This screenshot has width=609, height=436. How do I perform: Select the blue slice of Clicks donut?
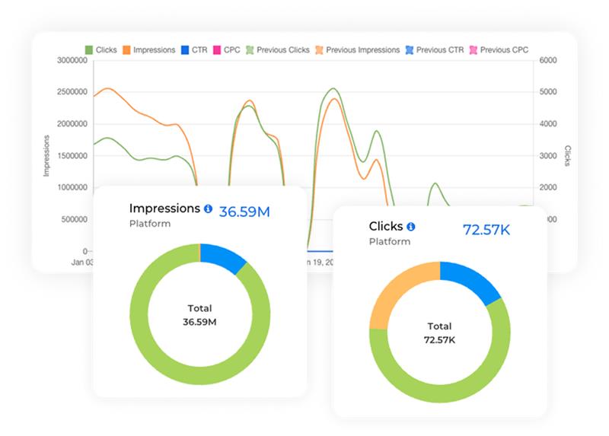tap(472, 280)
